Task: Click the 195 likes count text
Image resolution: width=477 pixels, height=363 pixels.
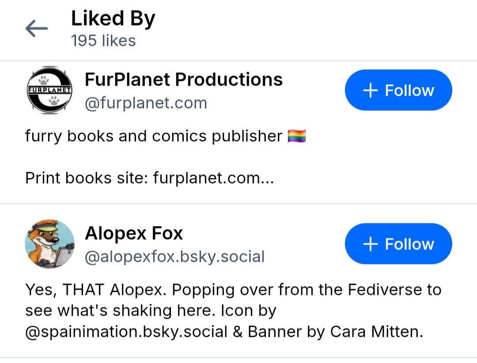Action: pyautogui.click(x=103, y=41)
